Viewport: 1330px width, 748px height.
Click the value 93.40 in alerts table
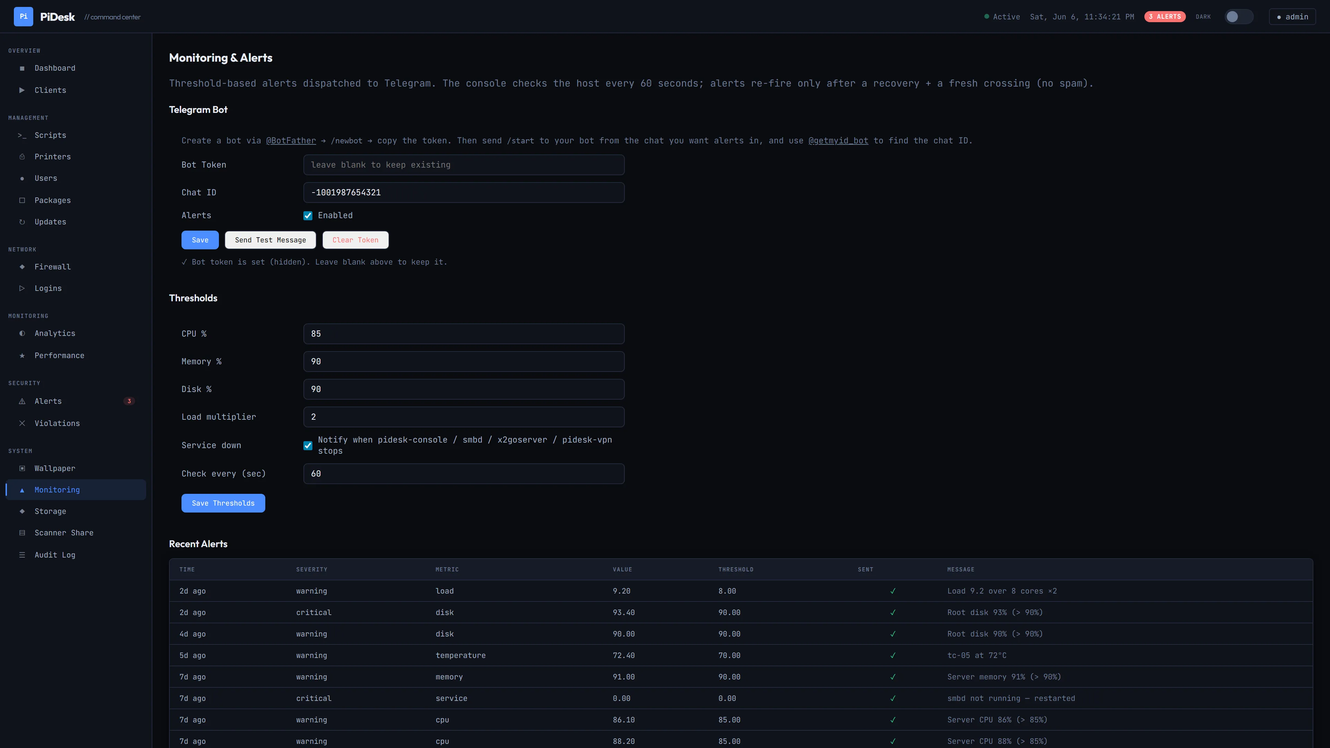click(x=624, y=613)
